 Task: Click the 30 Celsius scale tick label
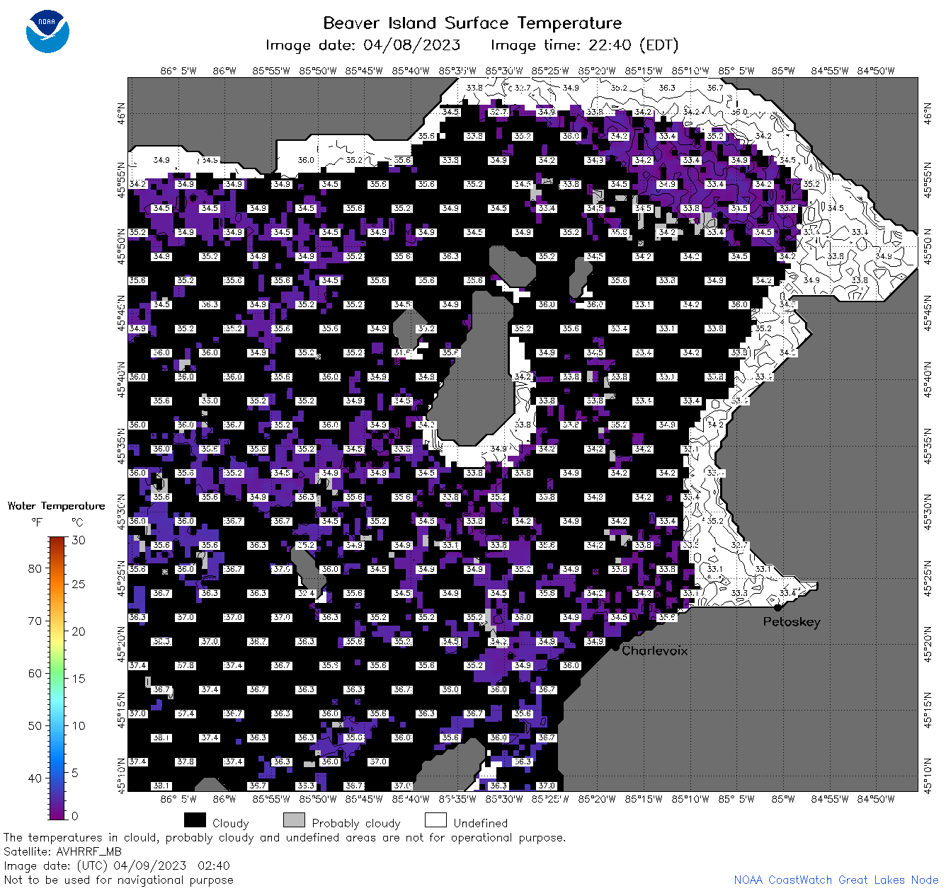(x=79, y=540)
